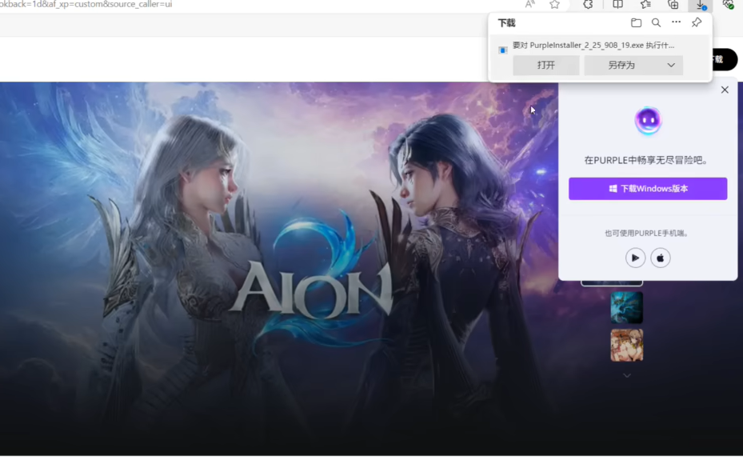Open the collections toolbar icon
This screenshot has height=468, width=743.
coord(673,5)
